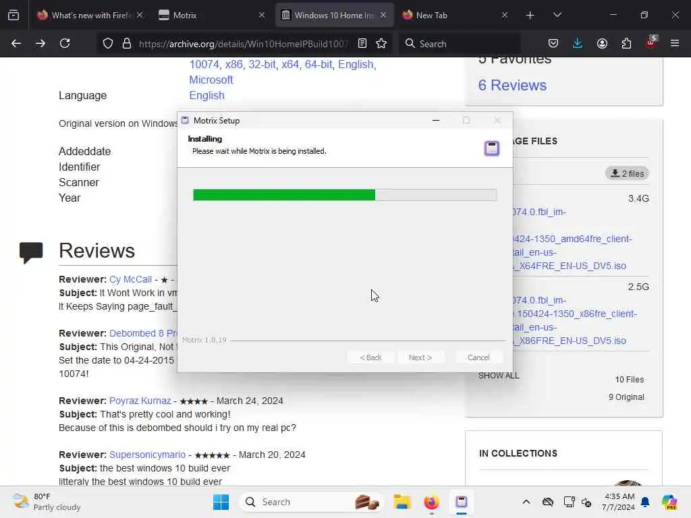
Task: Open the 6 Reviews link
Action: tap(512, 85)
